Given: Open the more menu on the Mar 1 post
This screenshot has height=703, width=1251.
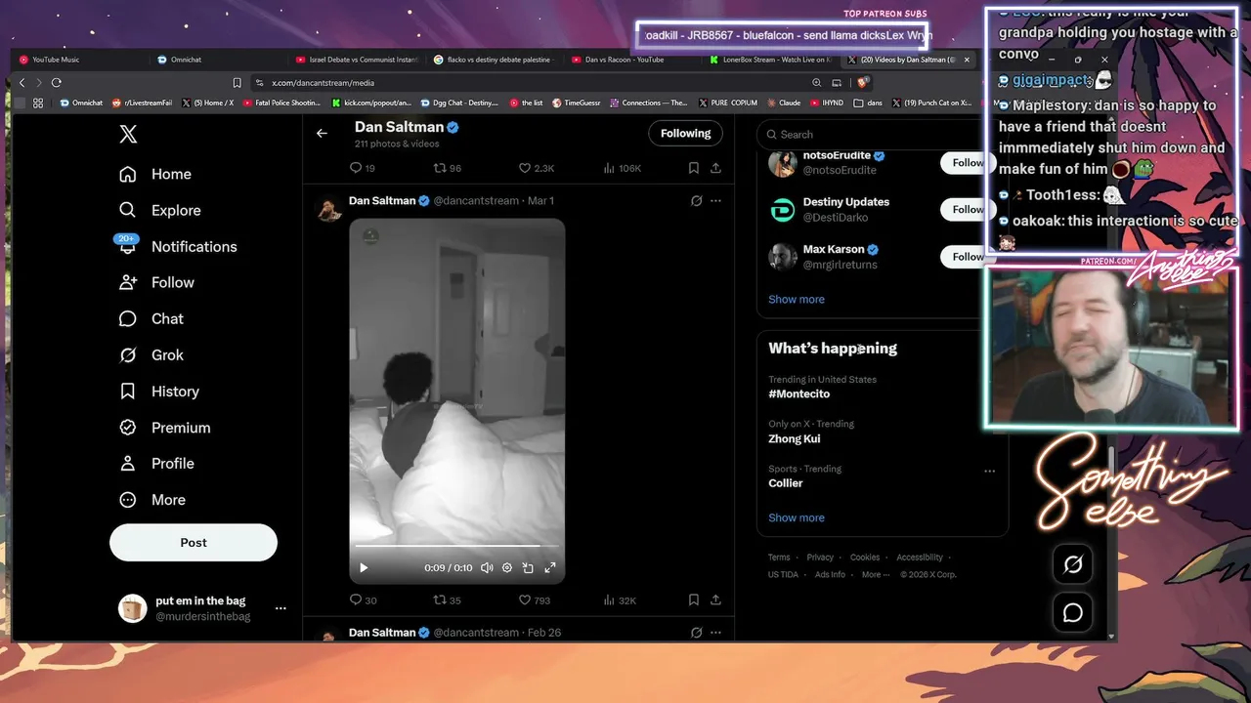Looking at the screenshot, I should point(715,201).
